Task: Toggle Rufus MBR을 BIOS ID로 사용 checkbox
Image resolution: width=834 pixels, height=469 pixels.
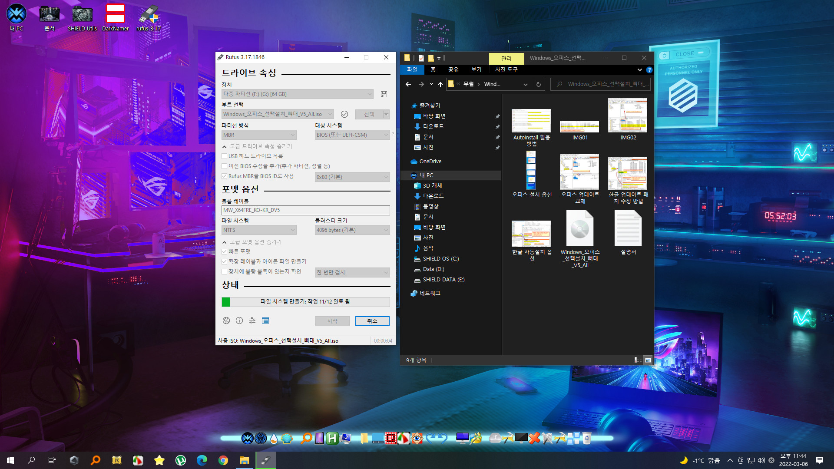Action: [x=225, y=176]
